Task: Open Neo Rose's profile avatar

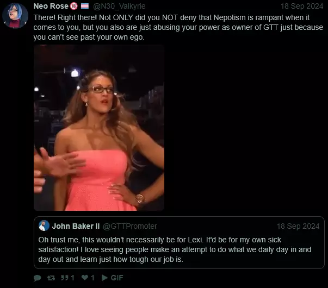Action: point(15,16)
